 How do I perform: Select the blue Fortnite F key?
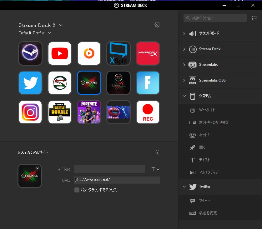[148, 82]
